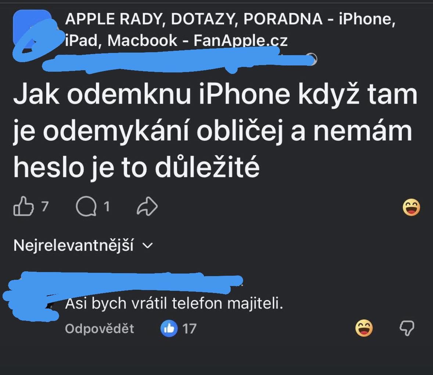Share the post using arrow icon
The image size is (433, 375).
pyautogui.click(x=147, y=206)
